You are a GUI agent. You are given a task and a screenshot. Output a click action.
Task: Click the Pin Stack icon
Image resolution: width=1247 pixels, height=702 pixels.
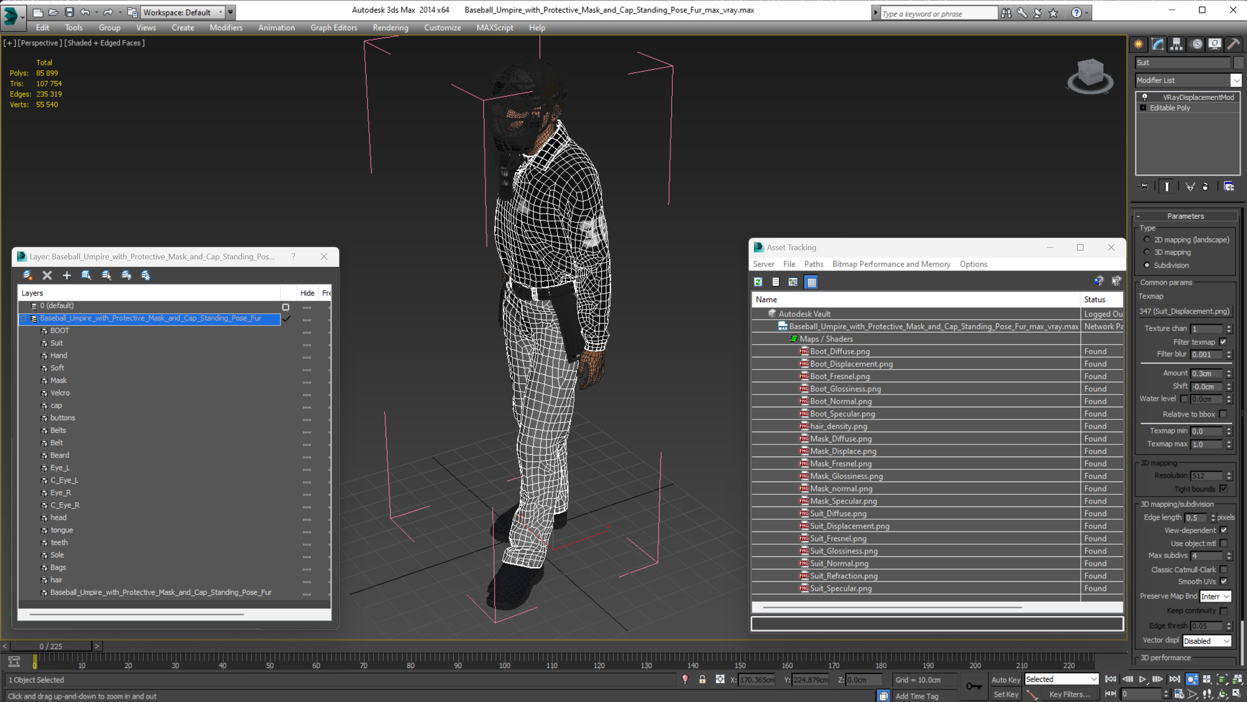coord(1143,186)
